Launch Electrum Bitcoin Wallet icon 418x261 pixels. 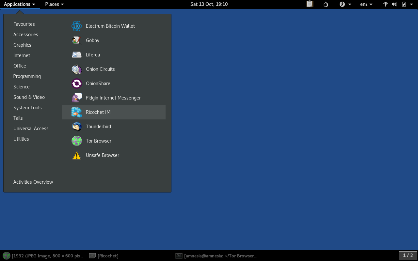click(77, 26)
